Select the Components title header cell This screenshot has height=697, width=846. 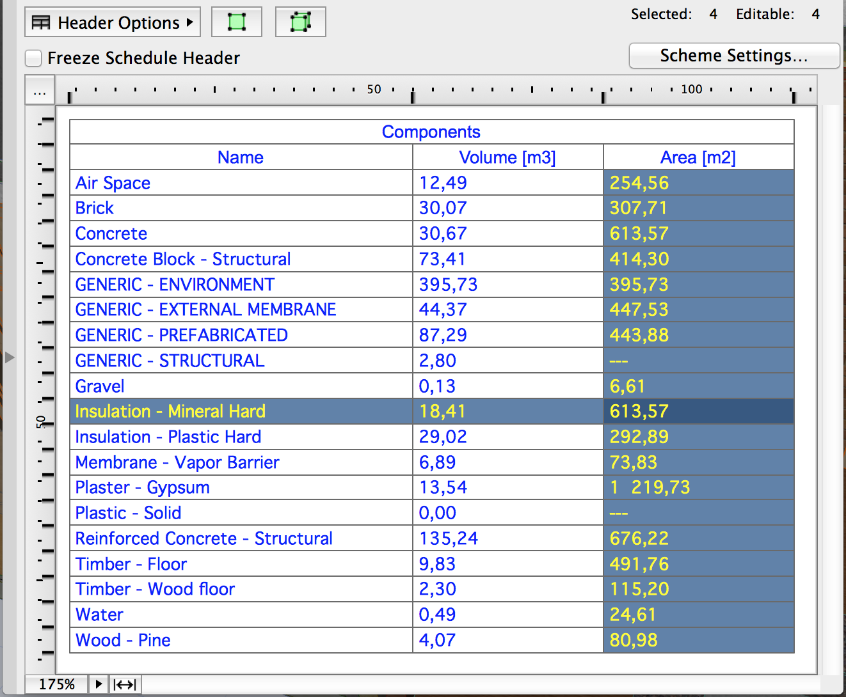(x=431, y=132)
